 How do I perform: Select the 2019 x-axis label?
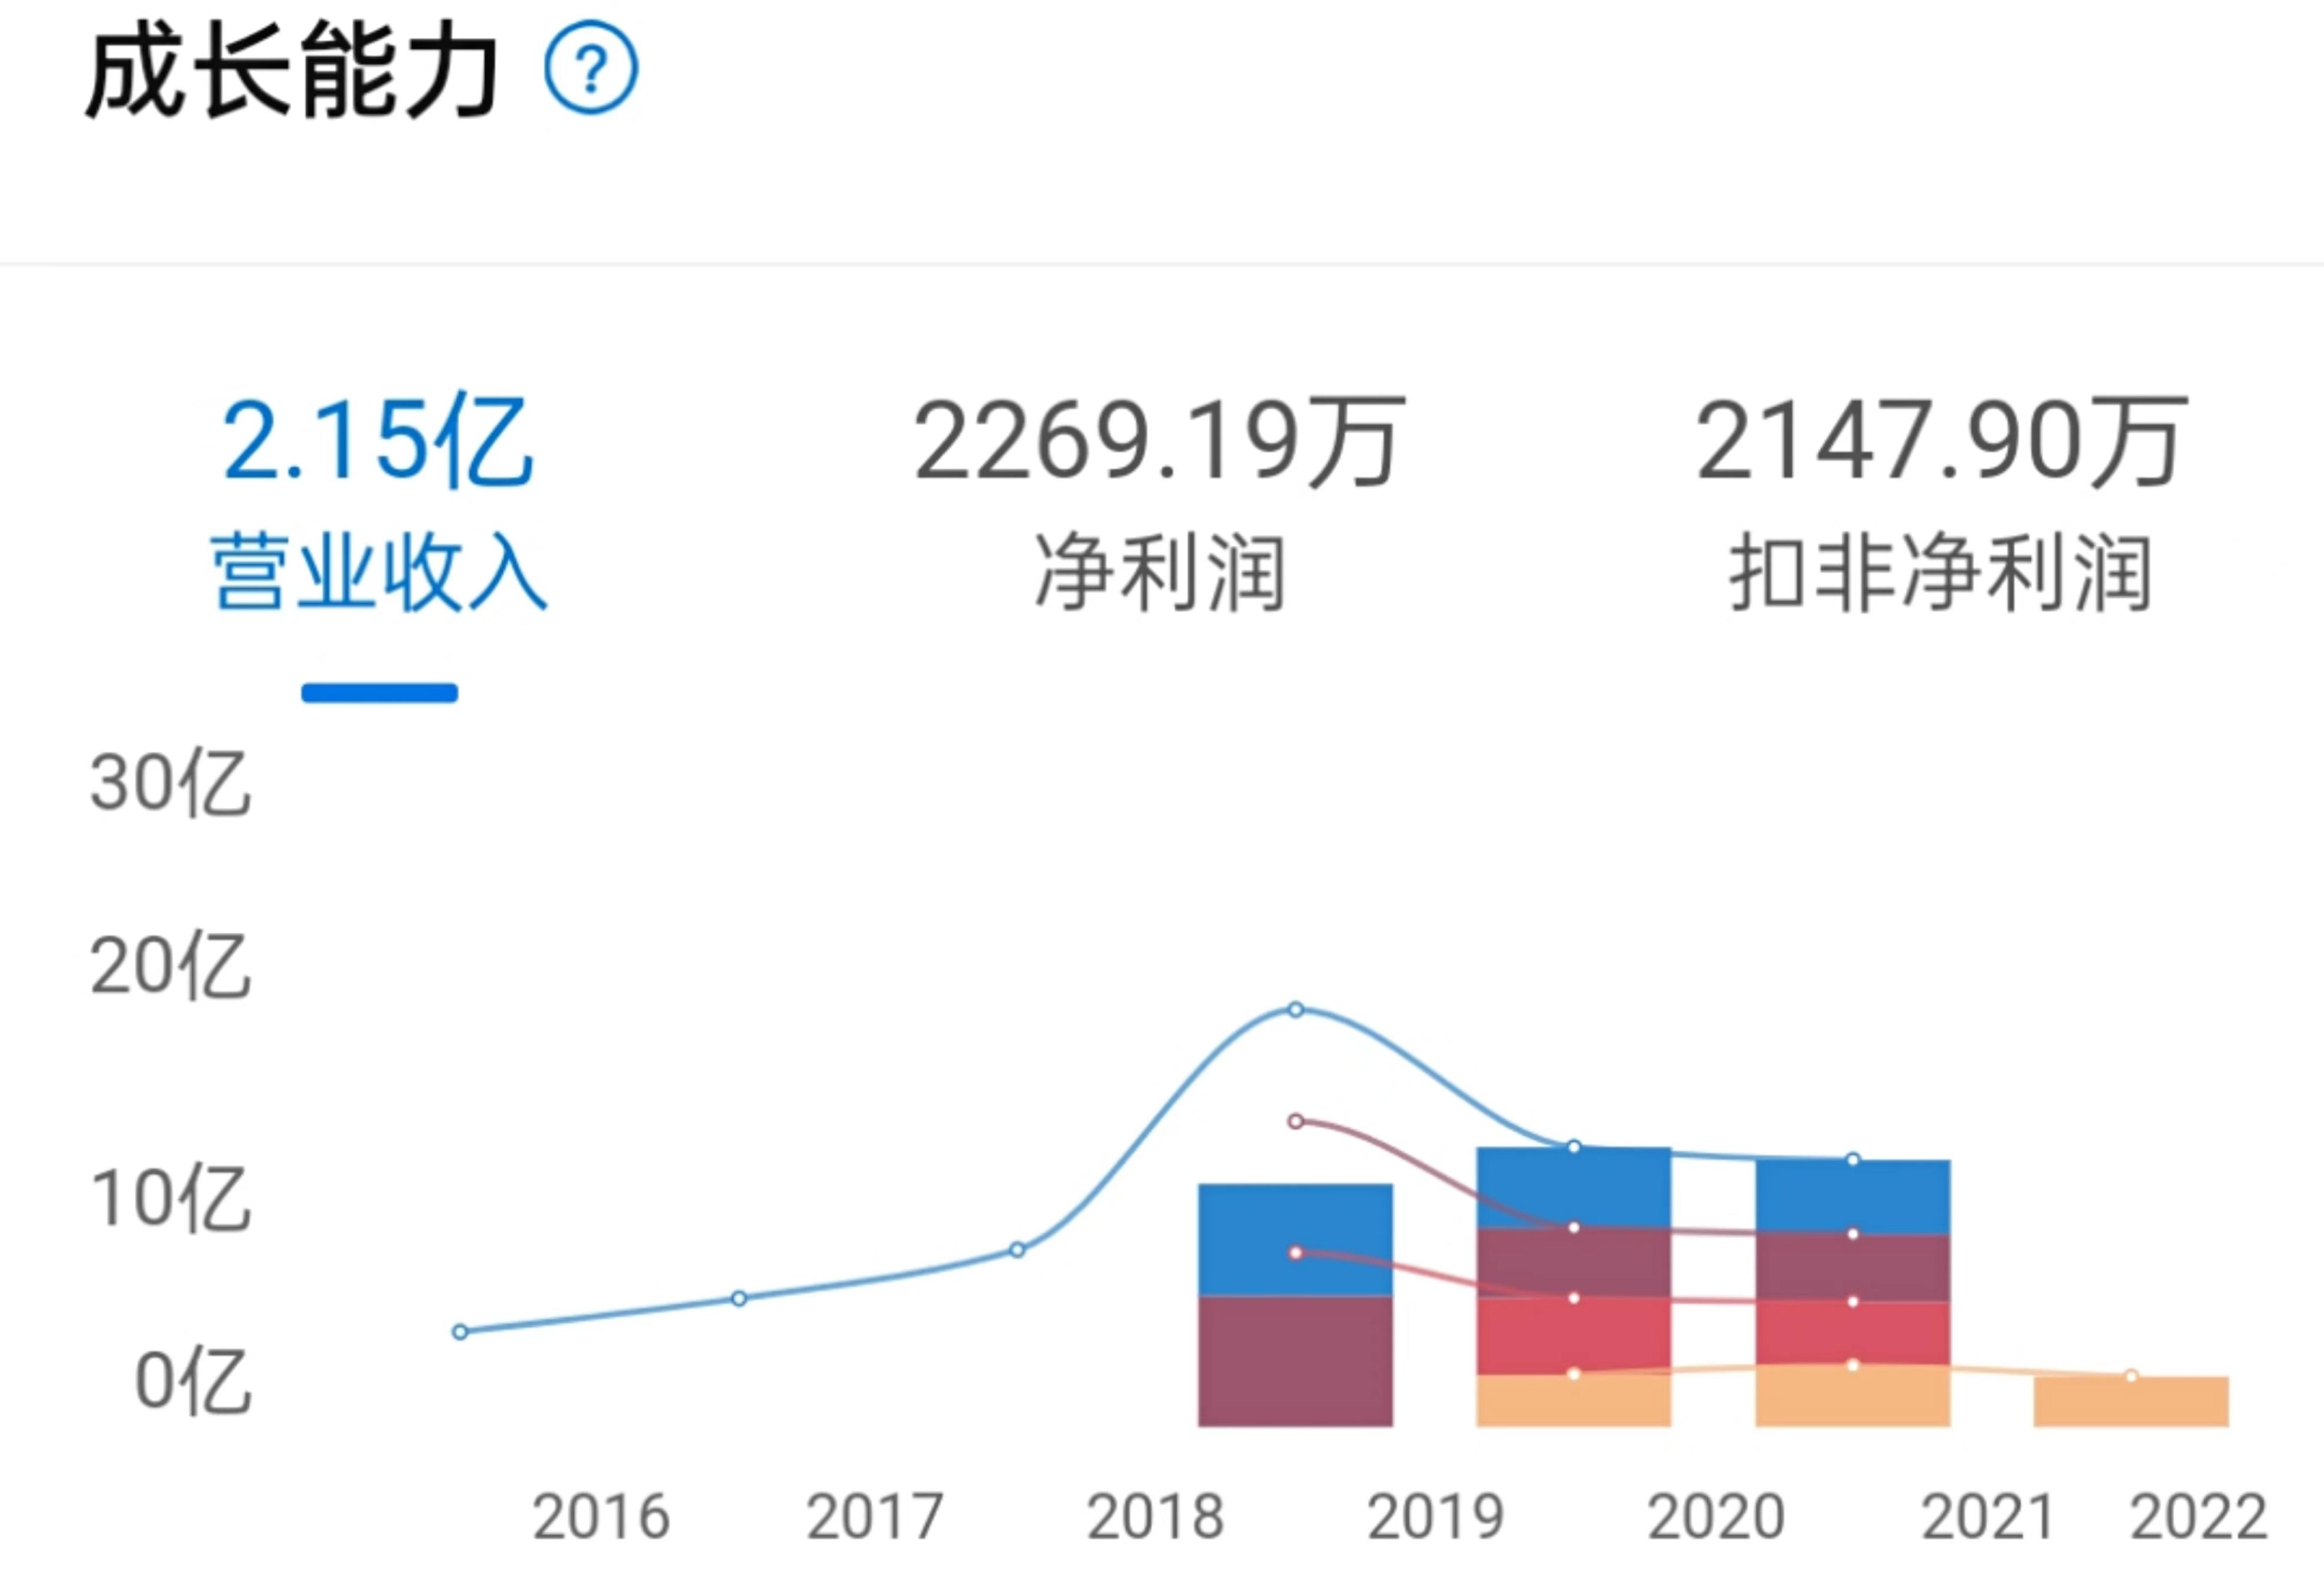coord(1435,1517)
